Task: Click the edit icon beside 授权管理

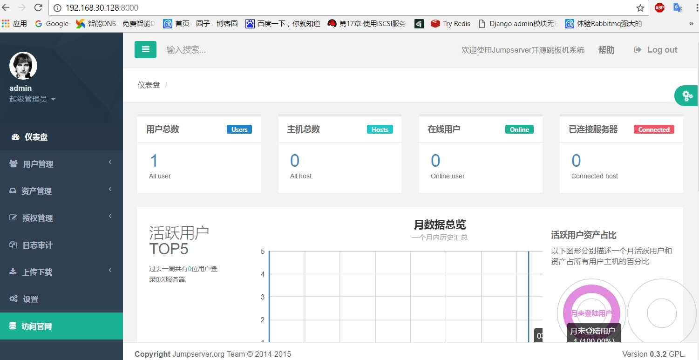Action: tap(14, 218)
